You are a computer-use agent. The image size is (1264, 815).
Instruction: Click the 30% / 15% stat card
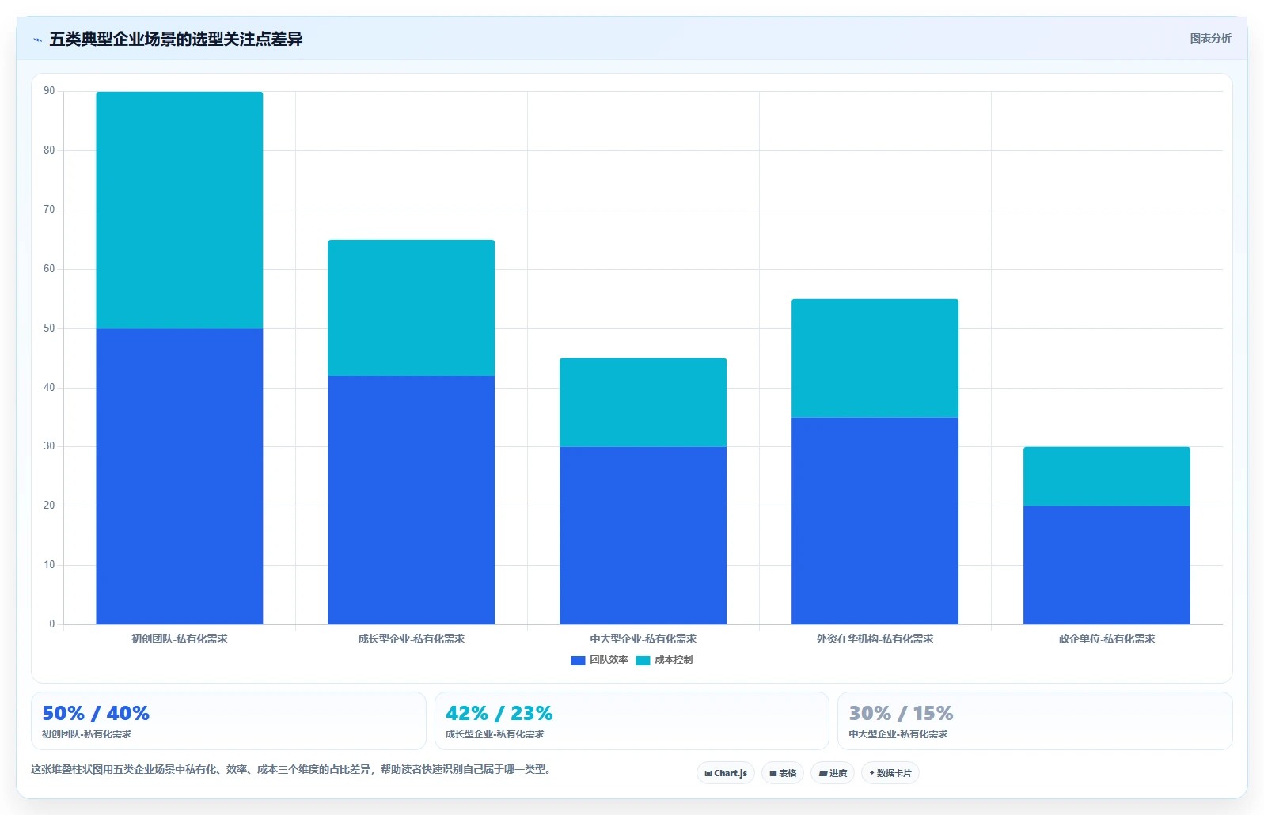coord(1034,721)
